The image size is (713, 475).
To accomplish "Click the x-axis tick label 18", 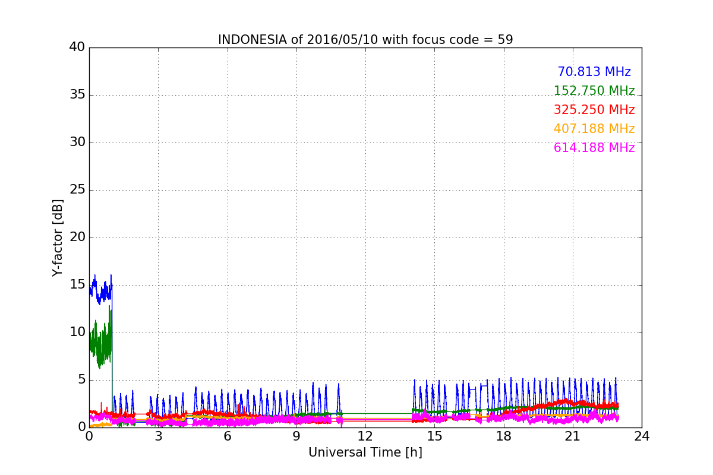I will tap(503, 436).
